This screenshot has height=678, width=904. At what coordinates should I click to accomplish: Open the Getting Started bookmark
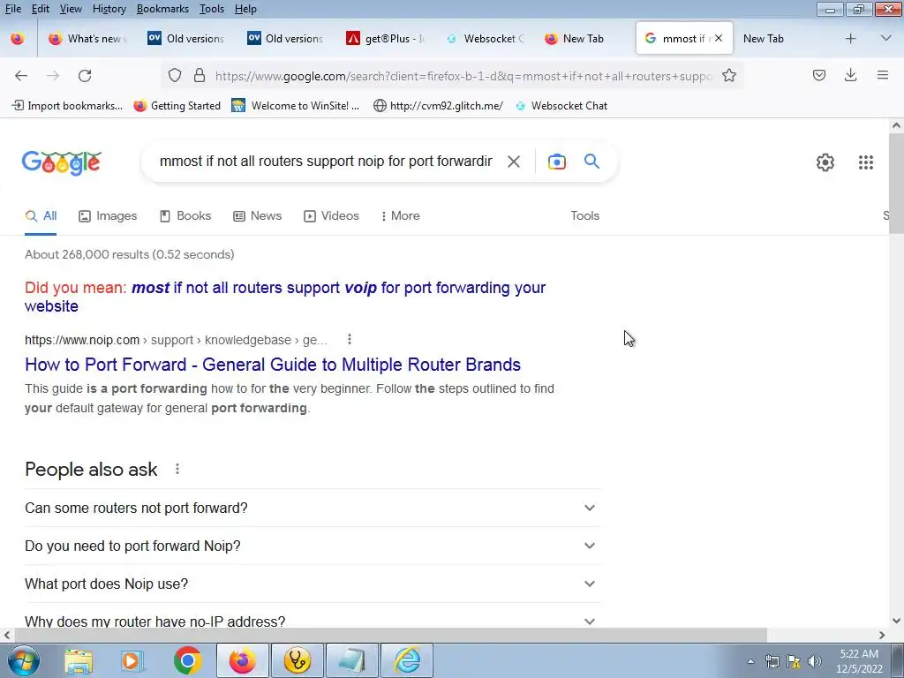coord(177,106)
